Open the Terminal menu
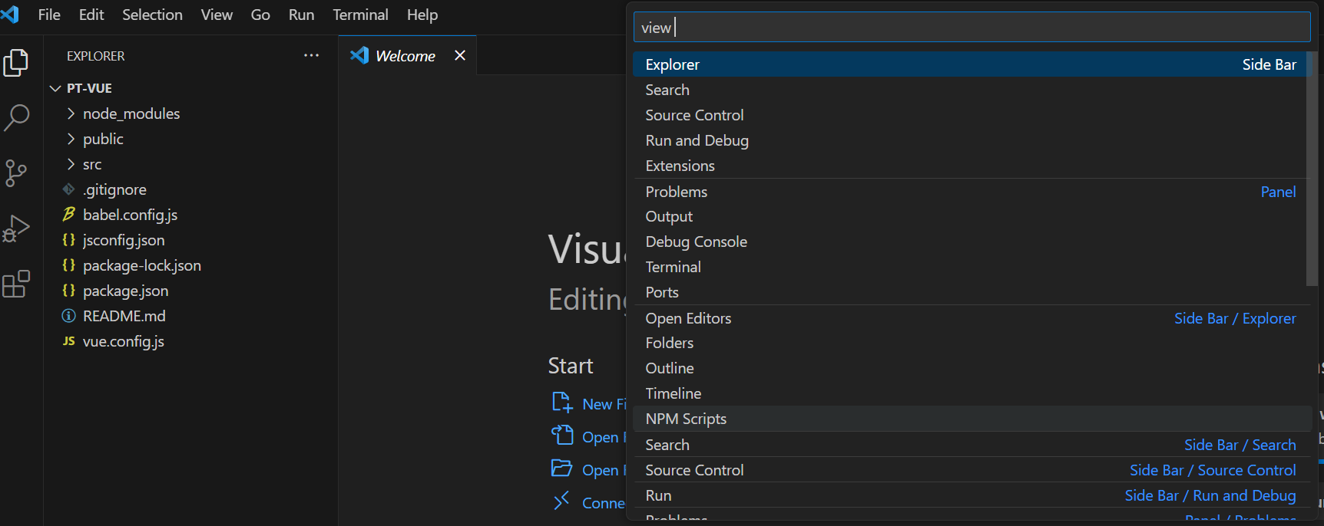 point(360,15)
